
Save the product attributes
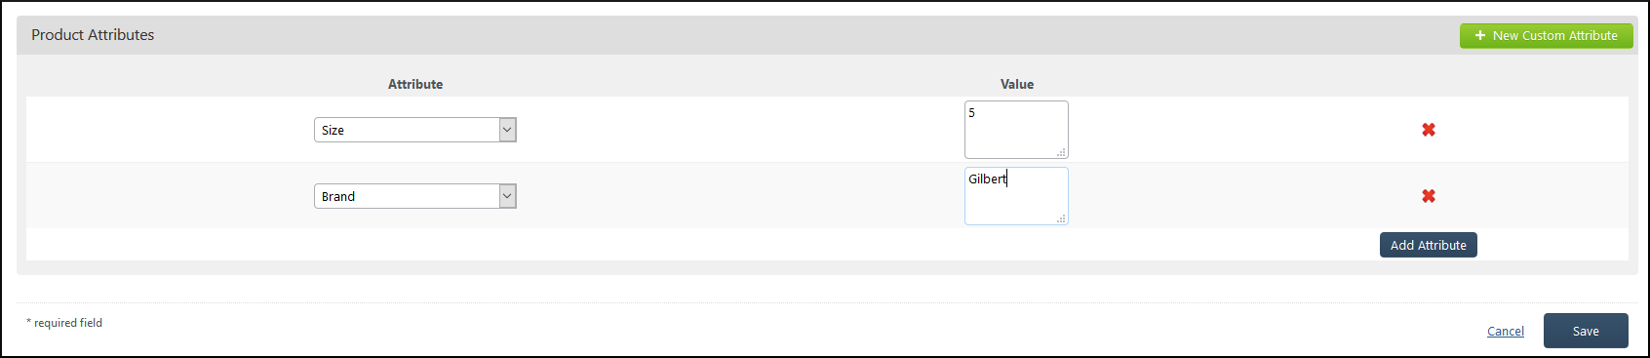1586,331
